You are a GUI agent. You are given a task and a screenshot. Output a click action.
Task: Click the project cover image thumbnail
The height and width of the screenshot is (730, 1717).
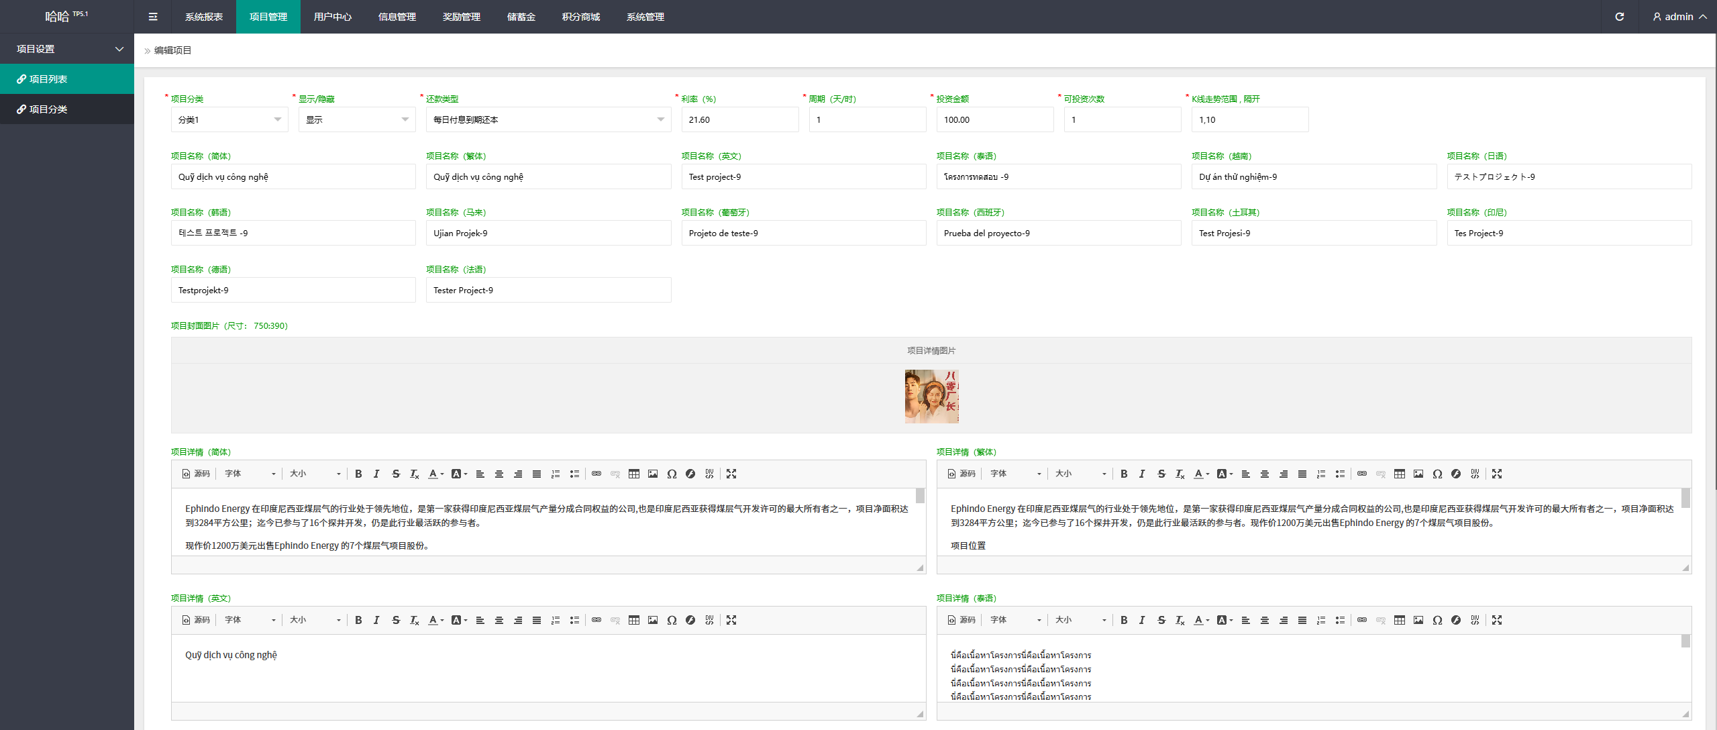(x=932, y=397)
